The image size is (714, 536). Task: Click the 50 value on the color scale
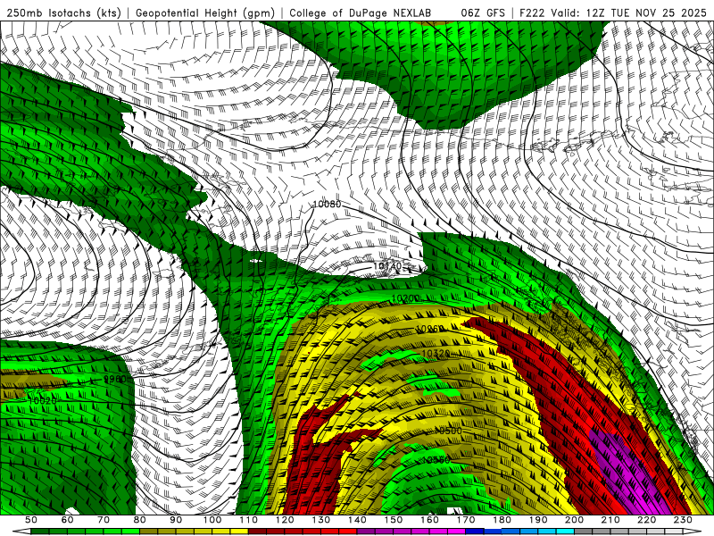[31, 520]
